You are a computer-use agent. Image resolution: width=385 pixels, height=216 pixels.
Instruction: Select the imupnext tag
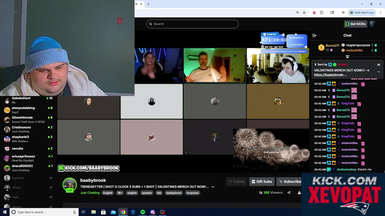pyautogui.click(x=192, y=193)
